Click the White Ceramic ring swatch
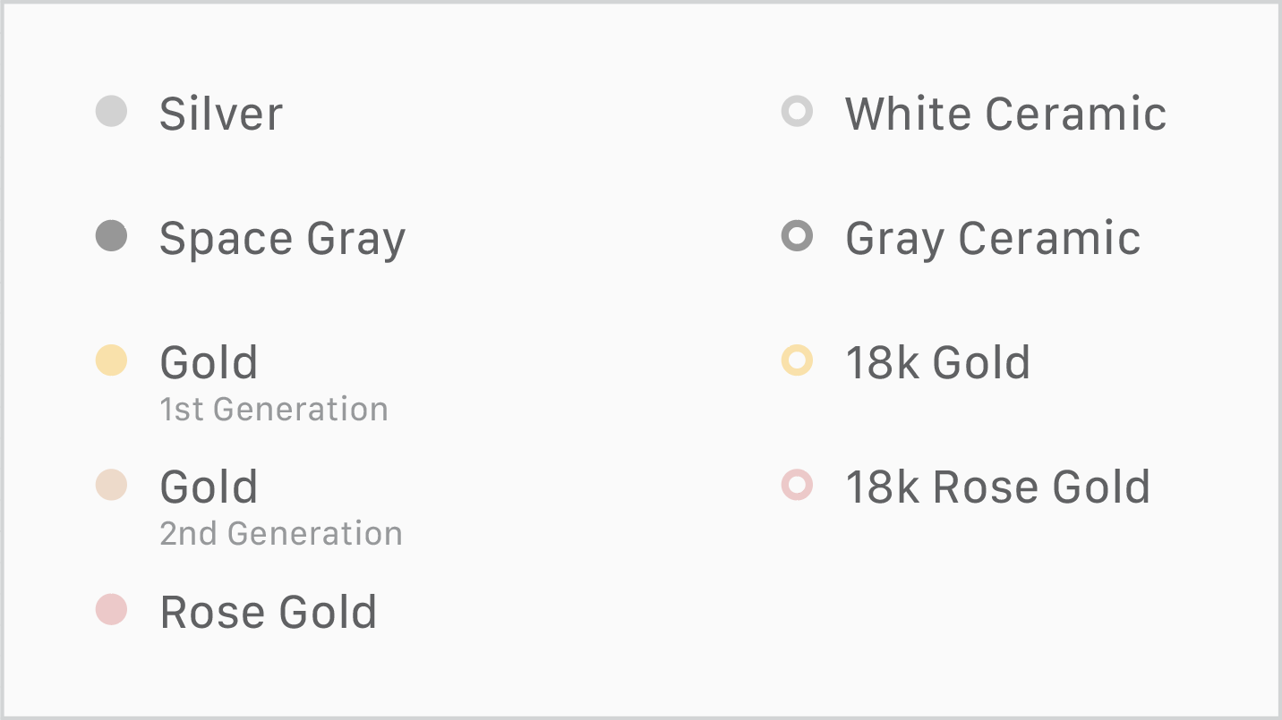The height and width of the screenshot is (720, 1282). 797,112
